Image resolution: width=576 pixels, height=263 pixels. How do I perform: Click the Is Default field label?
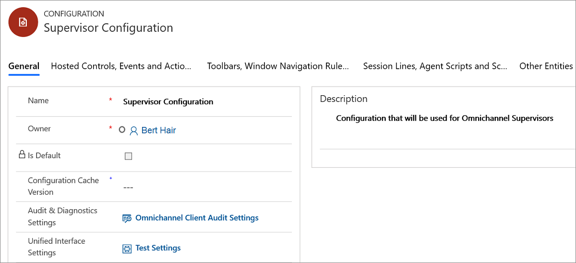point(44,155)
